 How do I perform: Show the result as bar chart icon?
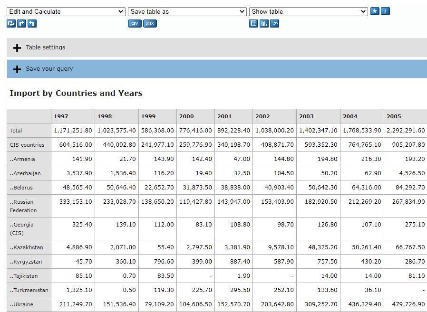(264, 24)
